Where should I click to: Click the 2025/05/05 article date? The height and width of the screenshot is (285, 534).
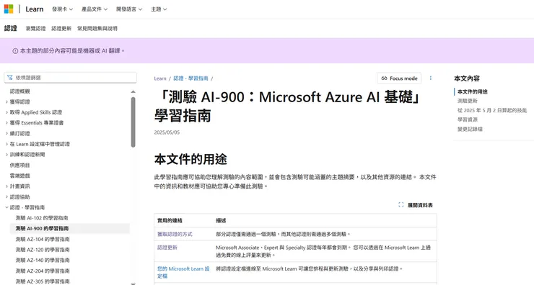point(167,132)
